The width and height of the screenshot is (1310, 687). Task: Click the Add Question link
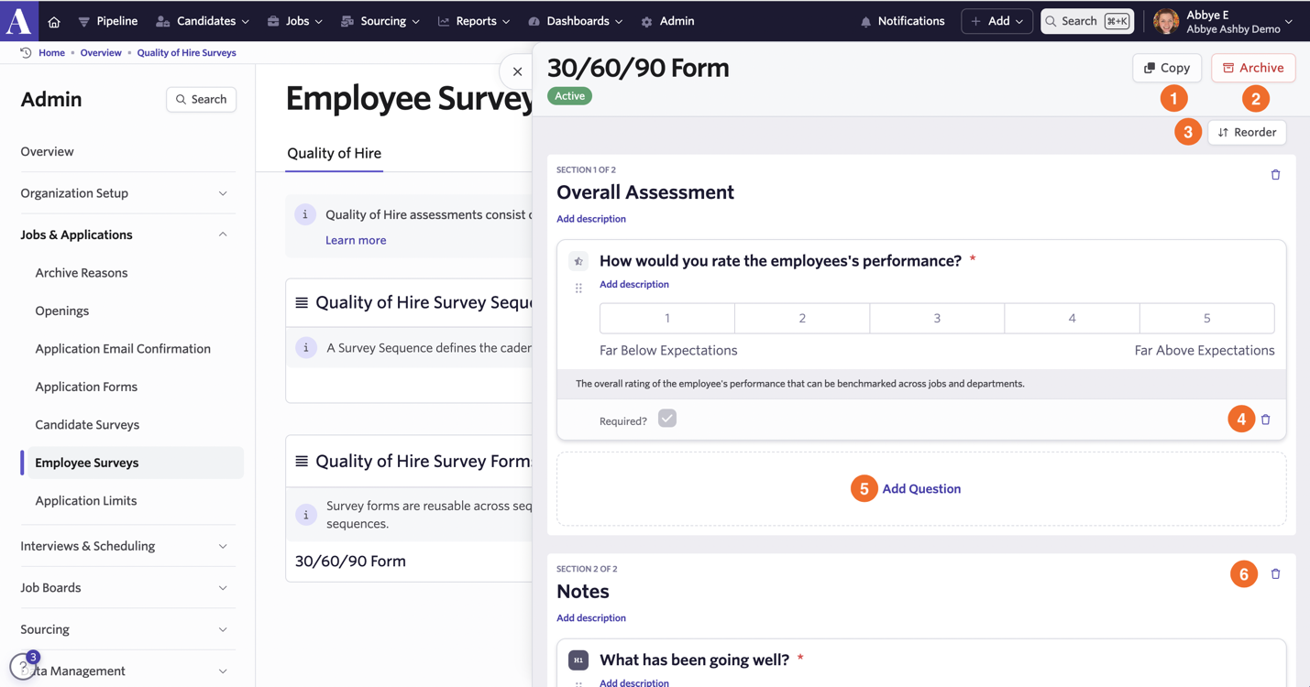(x=921, y=488)
